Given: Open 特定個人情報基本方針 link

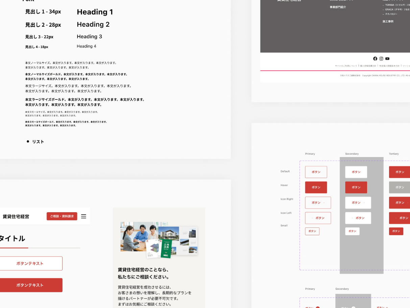Looking at the screenshot, I should coord(389,66).
